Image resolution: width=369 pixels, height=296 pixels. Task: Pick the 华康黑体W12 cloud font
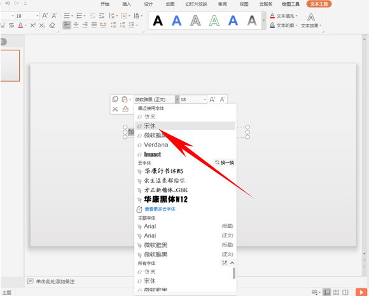pos(185,199)
